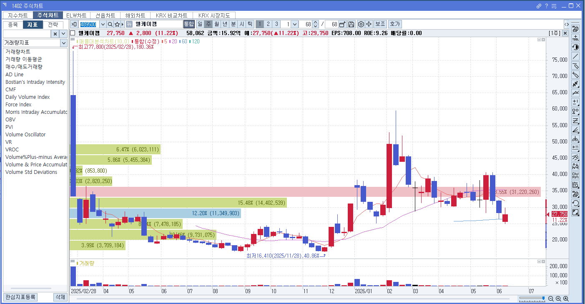Open the 전략 side panel tab
The image size is (585, 304).
pyautogui.click(x=53, y=25)
